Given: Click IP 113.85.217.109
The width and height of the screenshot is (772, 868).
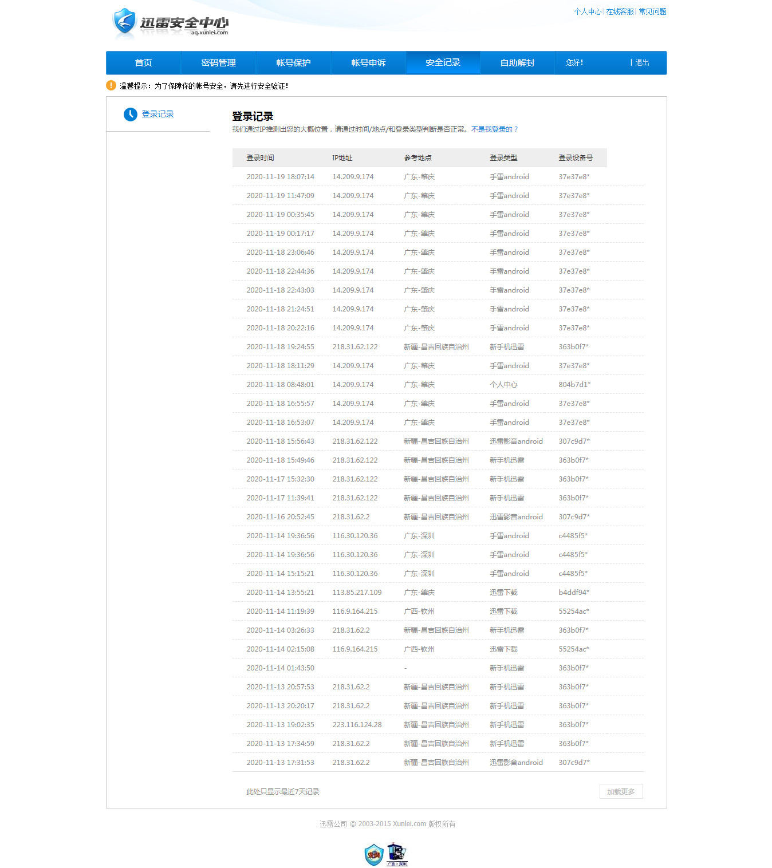Looking at the screenshot, I should (x=357, y=593).
